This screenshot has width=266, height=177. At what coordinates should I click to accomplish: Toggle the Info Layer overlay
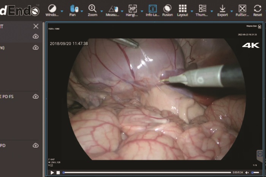[152, 10]
